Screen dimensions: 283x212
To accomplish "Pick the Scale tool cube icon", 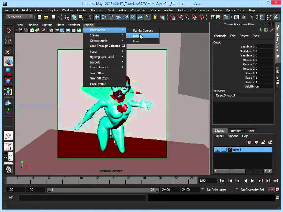I will click(8, 82).
